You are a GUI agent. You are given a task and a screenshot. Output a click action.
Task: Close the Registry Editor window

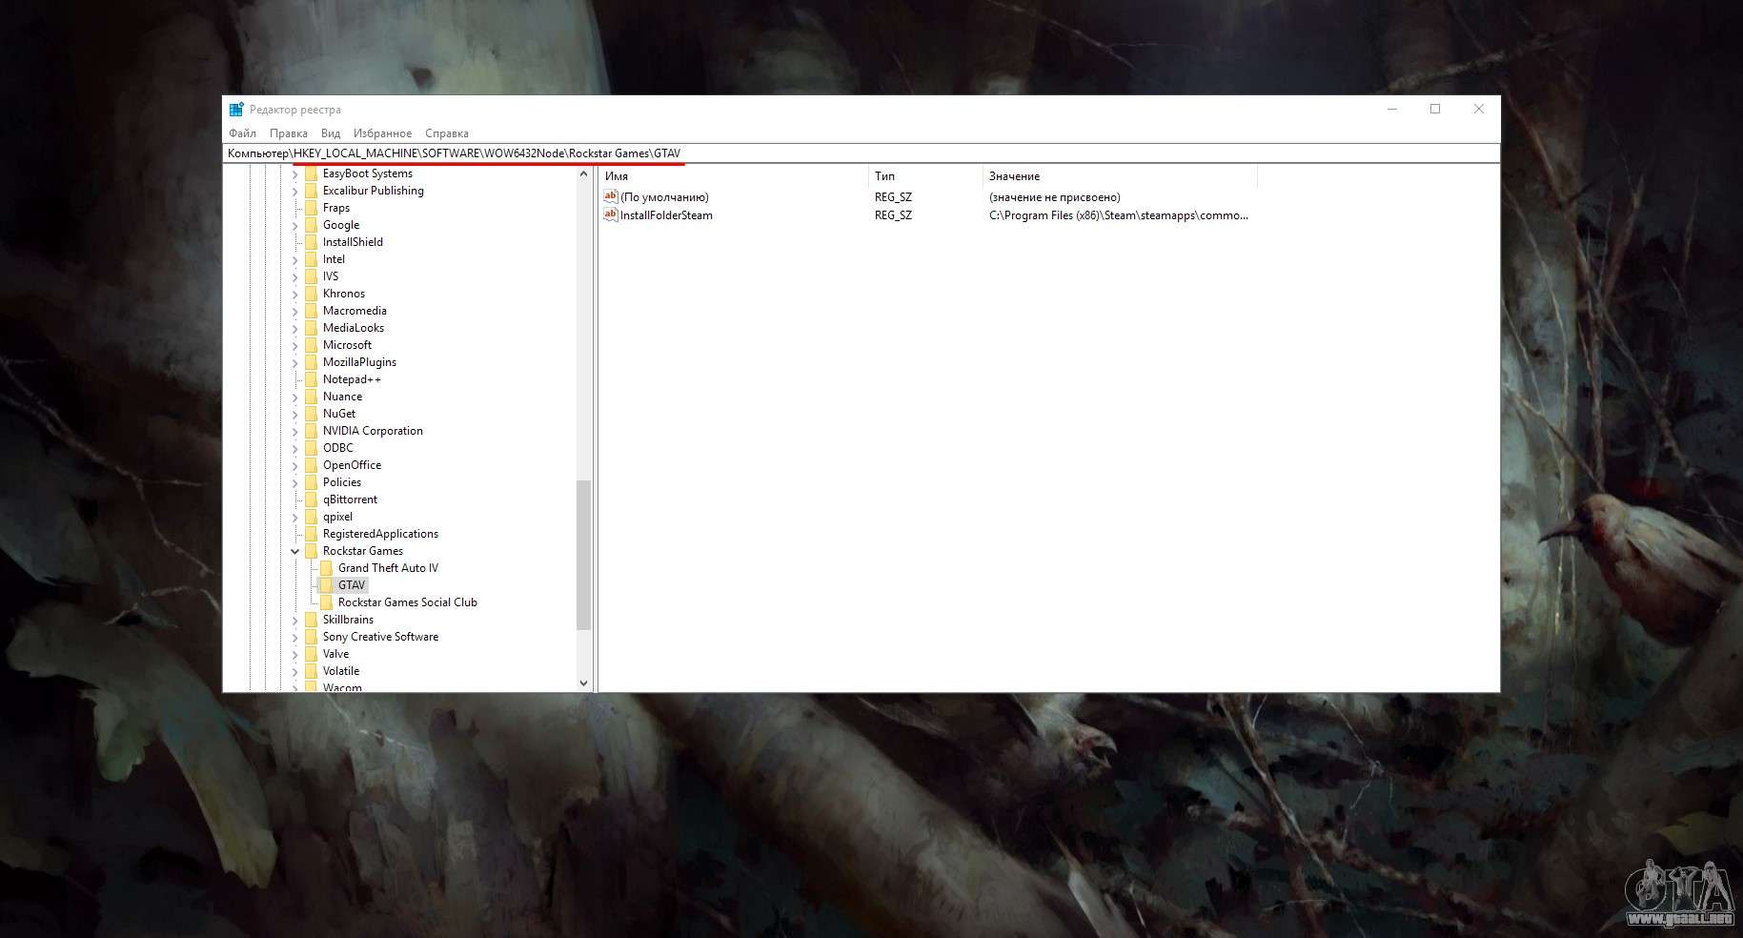point(1479,110)
